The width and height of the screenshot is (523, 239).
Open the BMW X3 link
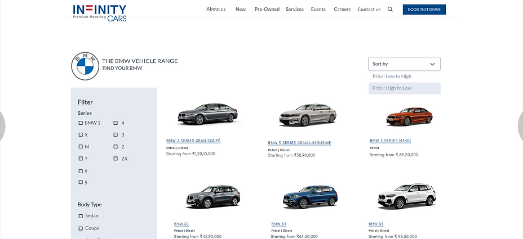pyautogui.click(x=279, y=224)
